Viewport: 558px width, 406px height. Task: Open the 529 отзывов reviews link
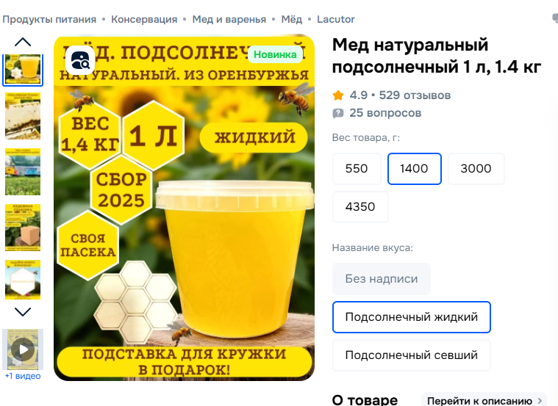[415, 95]
